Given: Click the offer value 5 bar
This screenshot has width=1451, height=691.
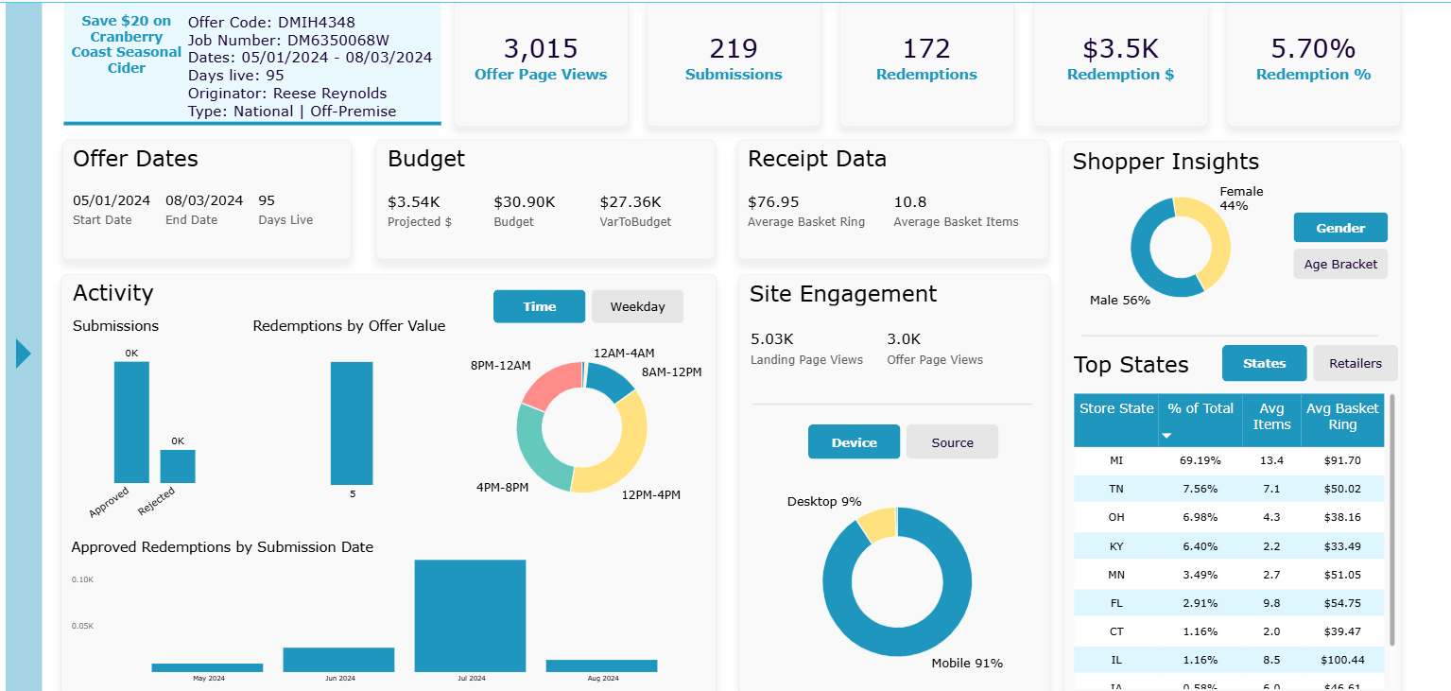Looking at the screenshot, I should coord(352,423).
